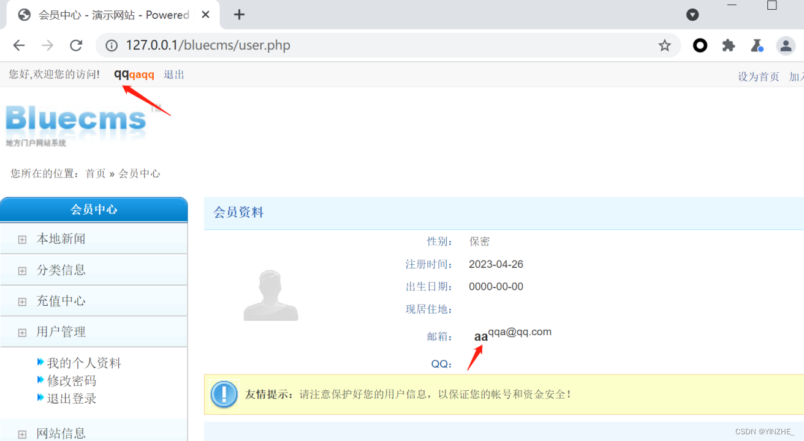
Task: Click 首页 breadcrumb link
Action: tap(96, 174)
